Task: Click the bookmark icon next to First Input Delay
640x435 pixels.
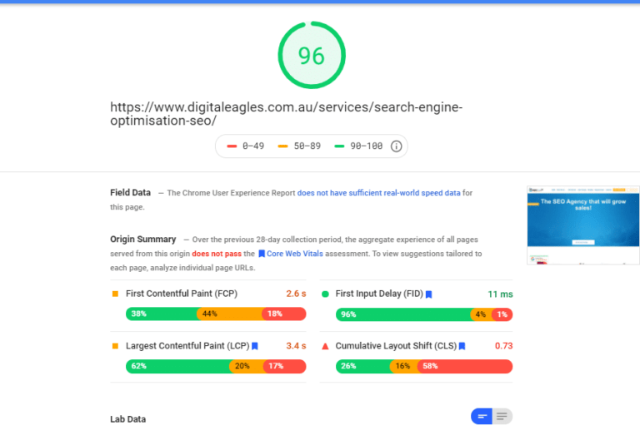Action: point(429,294)
